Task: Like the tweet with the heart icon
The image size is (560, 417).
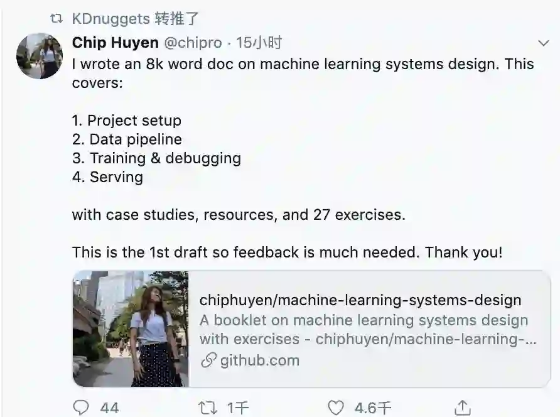Action: [x=335, y=408]
